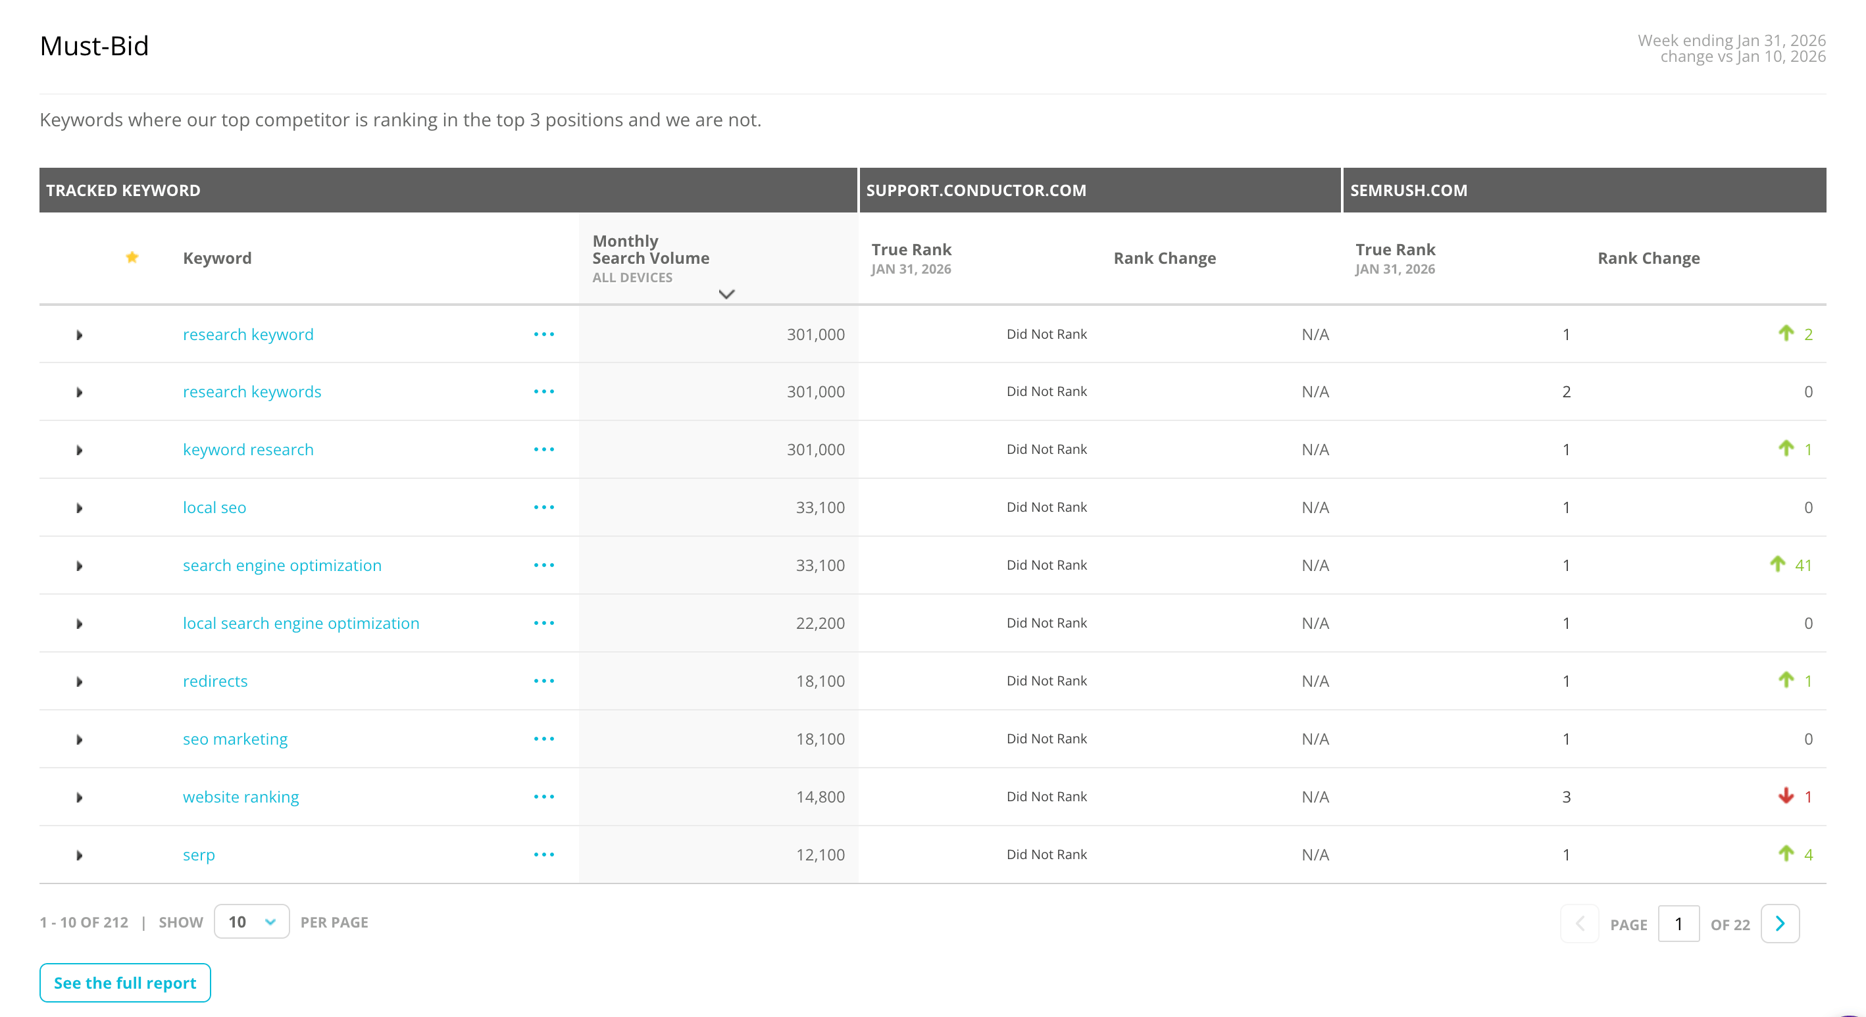Click serp row rank change of 4
This screenshot has width=1866, height=1017.
(1795, 854)
